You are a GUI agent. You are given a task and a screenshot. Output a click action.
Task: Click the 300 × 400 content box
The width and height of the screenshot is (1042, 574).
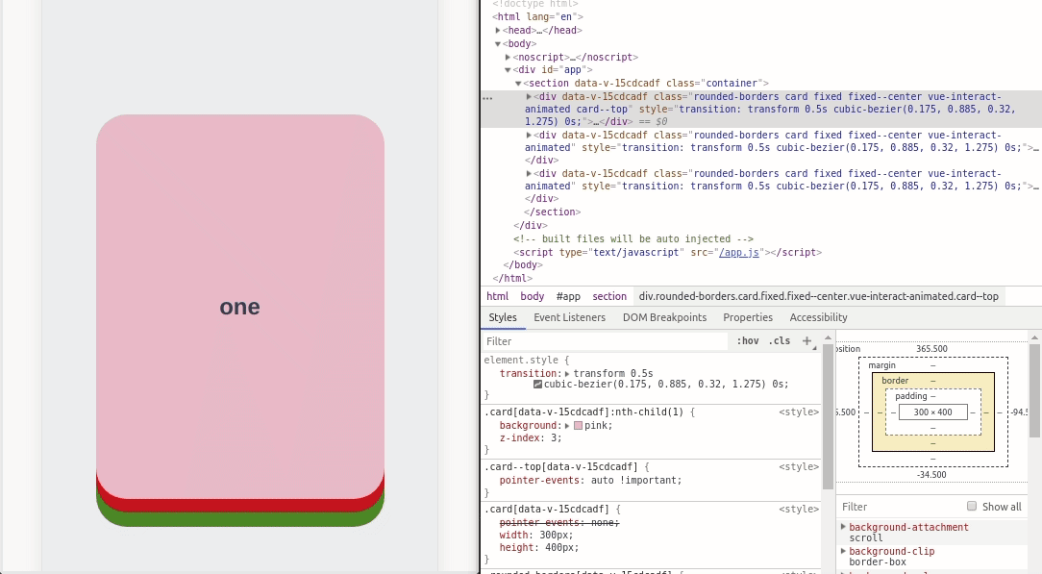click(933, 412)
